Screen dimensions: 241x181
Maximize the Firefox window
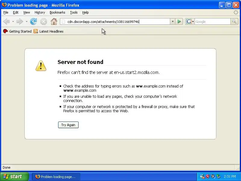click(229, 5)
